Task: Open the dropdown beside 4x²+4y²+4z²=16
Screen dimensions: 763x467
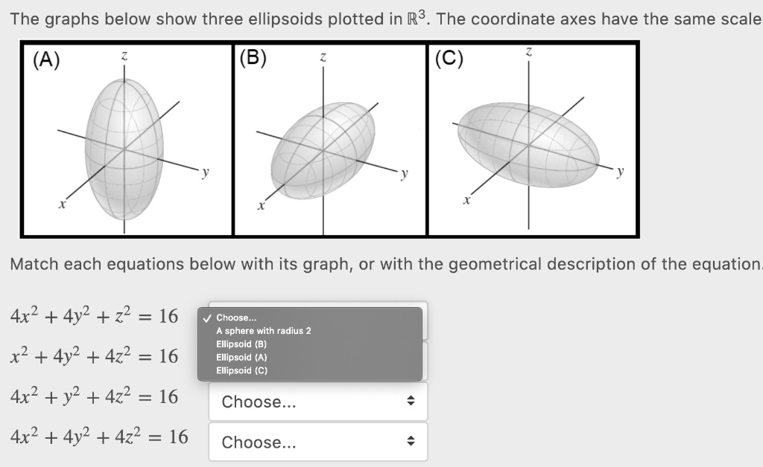Action: click(x=318, y=442)
